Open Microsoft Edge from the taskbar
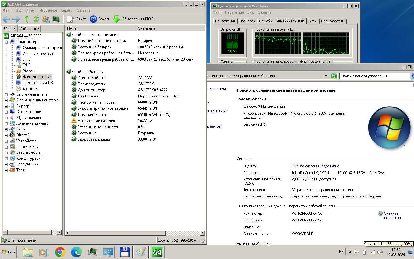Image resolution: width=414 pixels, height=259 pixels. [x=76, y=252]
